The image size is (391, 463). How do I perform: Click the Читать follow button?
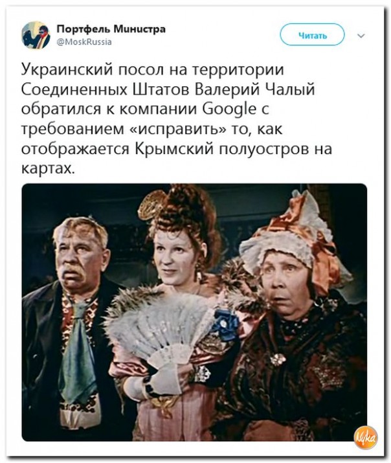pos(312,35)
